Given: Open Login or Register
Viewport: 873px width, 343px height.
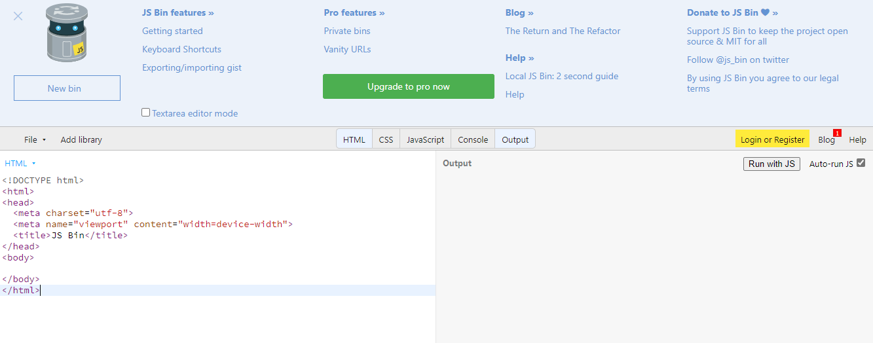Looking at the screenshot, I should click(x=772, y=139).
